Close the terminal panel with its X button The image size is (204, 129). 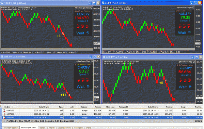tap(1, 106)
